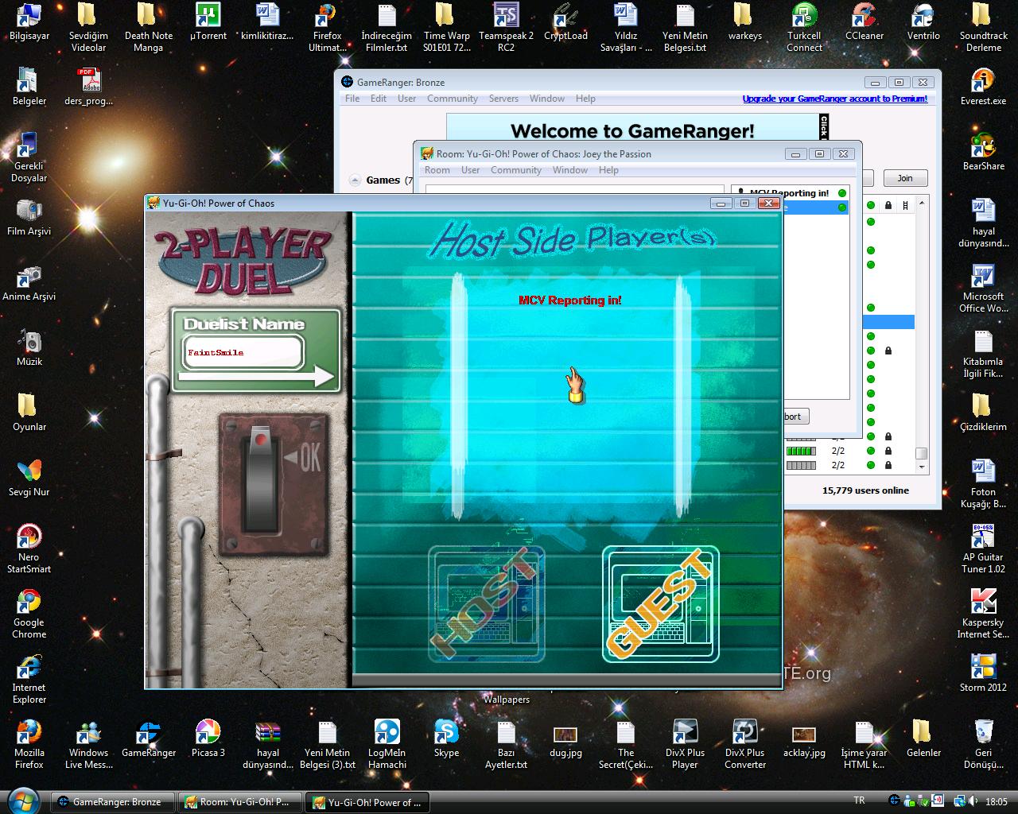This screenshot has height=814, width=1018.
Task: Edit the Duelist Name field FaintSmile
Action: click(243, 352)
